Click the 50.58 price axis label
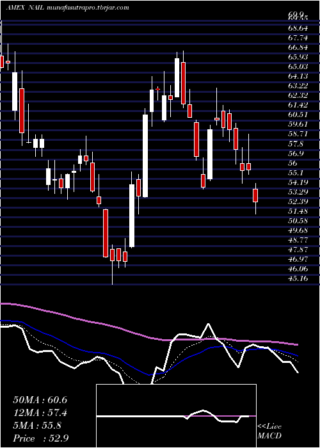320x448 pixels. pyautogui.click(x=298, y=220)
